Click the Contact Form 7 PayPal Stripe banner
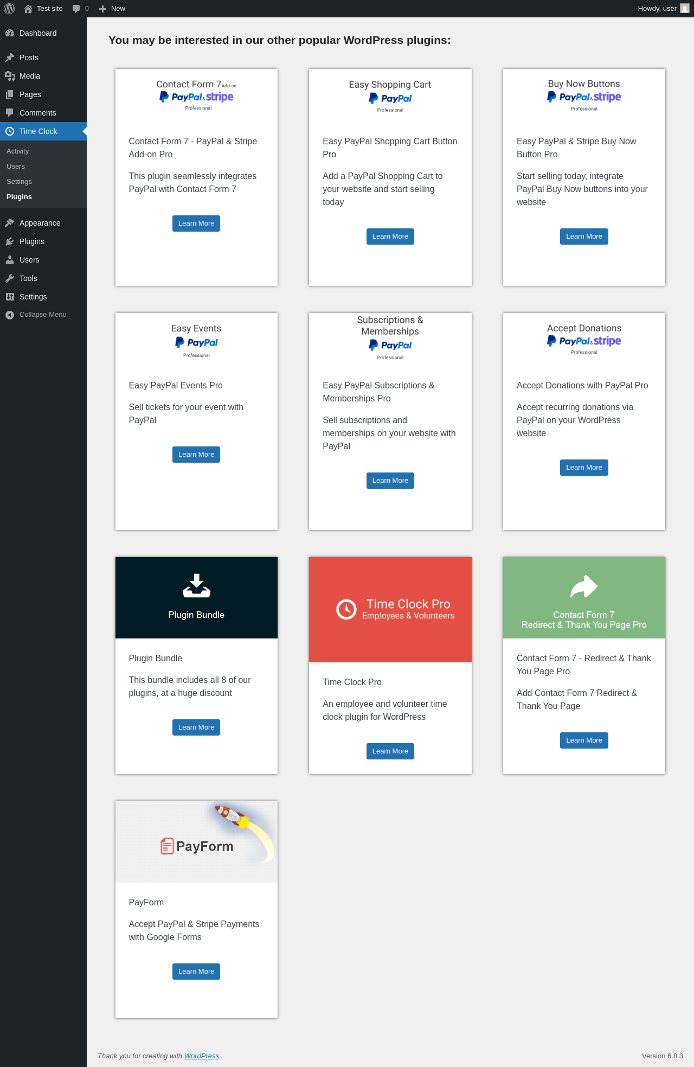The width and height of the screenshot is (694, 1067). tap(196, 95)
